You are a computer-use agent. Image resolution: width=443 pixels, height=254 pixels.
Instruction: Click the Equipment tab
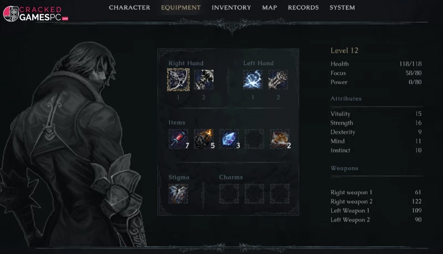coord(181,8)
